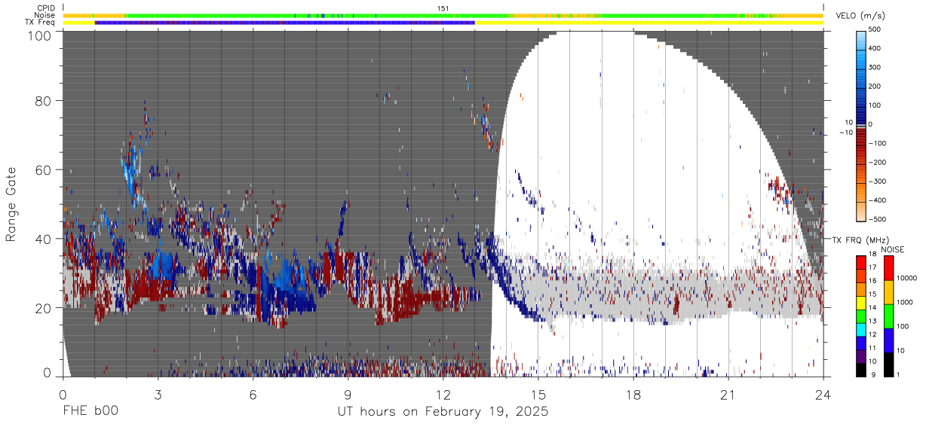Click the x-axis tick label '3'
926x427 pixels.
158,395
